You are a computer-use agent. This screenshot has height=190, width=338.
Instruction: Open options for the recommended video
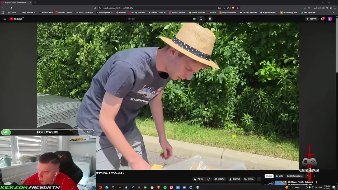[x=316, y=182]
